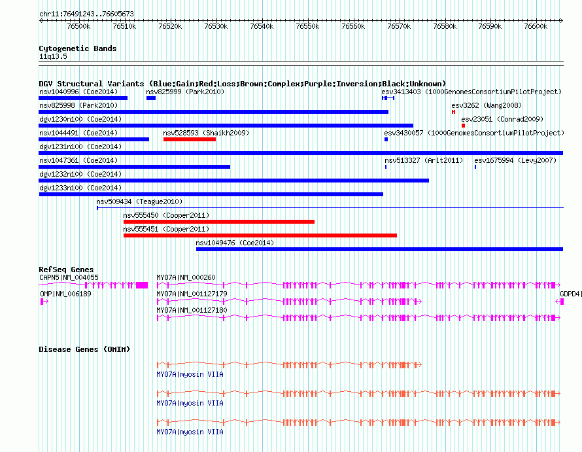Click the DGV Structural Variants track title

coord(243,84)
